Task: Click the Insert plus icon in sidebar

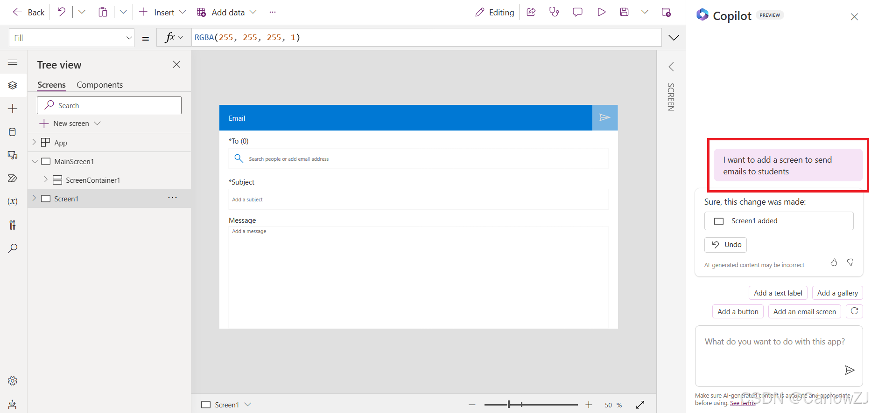Action: point(13,109)
